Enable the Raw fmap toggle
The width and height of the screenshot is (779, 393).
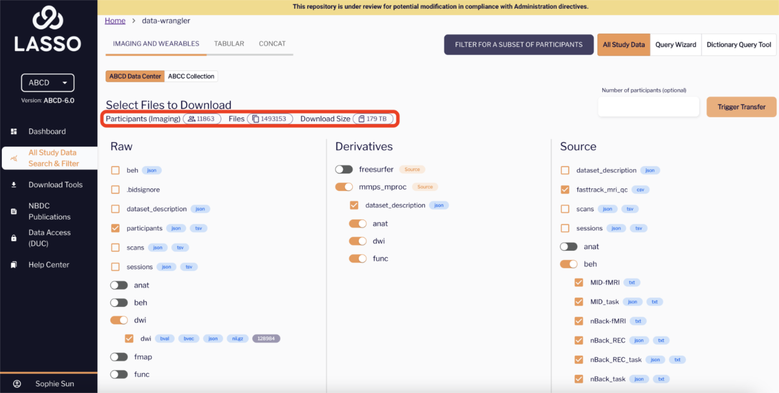[119, 357]
